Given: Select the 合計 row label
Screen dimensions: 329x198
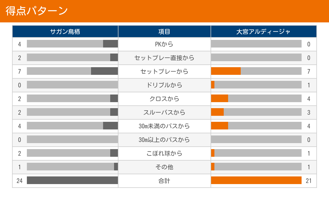Looking at the screenshot, I should tap(164, 181).
